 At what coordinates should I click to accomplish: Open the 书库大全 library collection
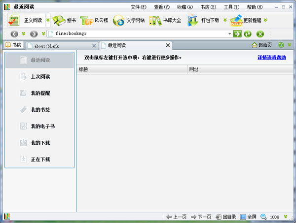pos(165,20)
